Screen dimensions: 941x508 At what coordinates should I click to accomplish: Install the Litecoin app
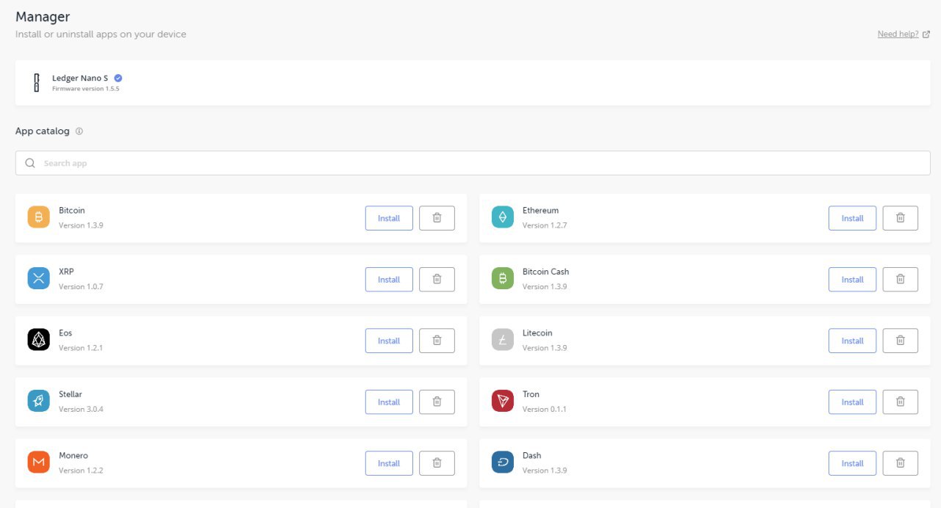point(852,341)
